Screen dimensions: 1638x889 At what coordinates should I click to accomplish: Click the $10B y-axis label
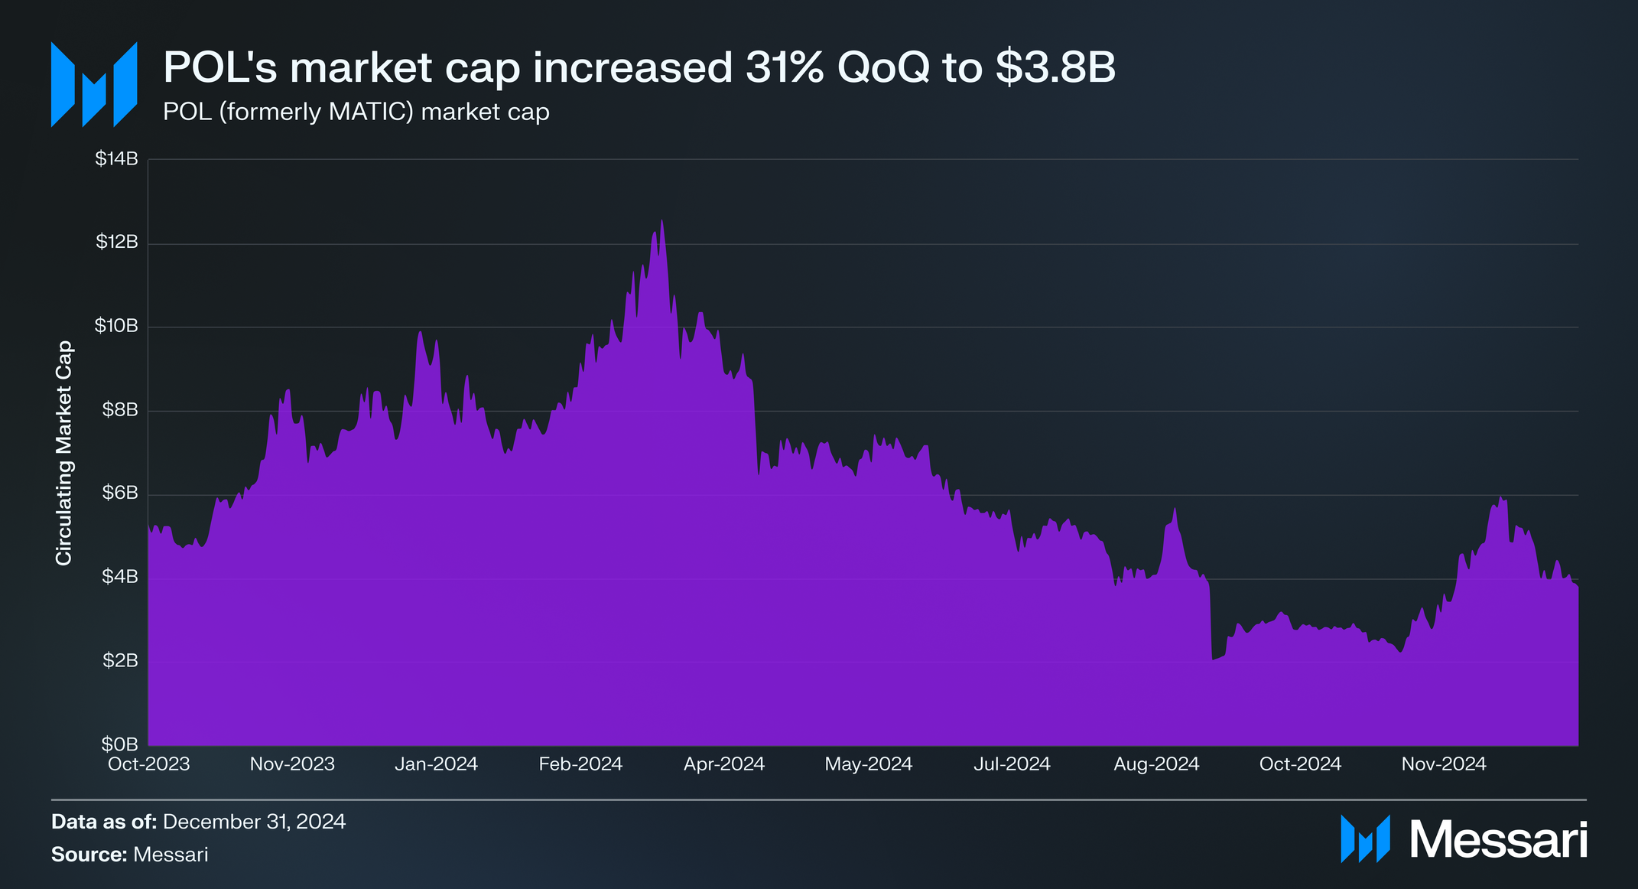[116, 326]
